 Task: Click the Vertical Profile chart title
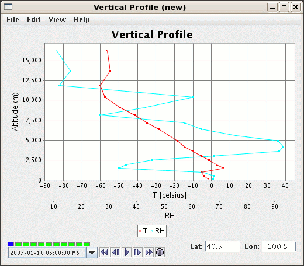pos(152,35)
